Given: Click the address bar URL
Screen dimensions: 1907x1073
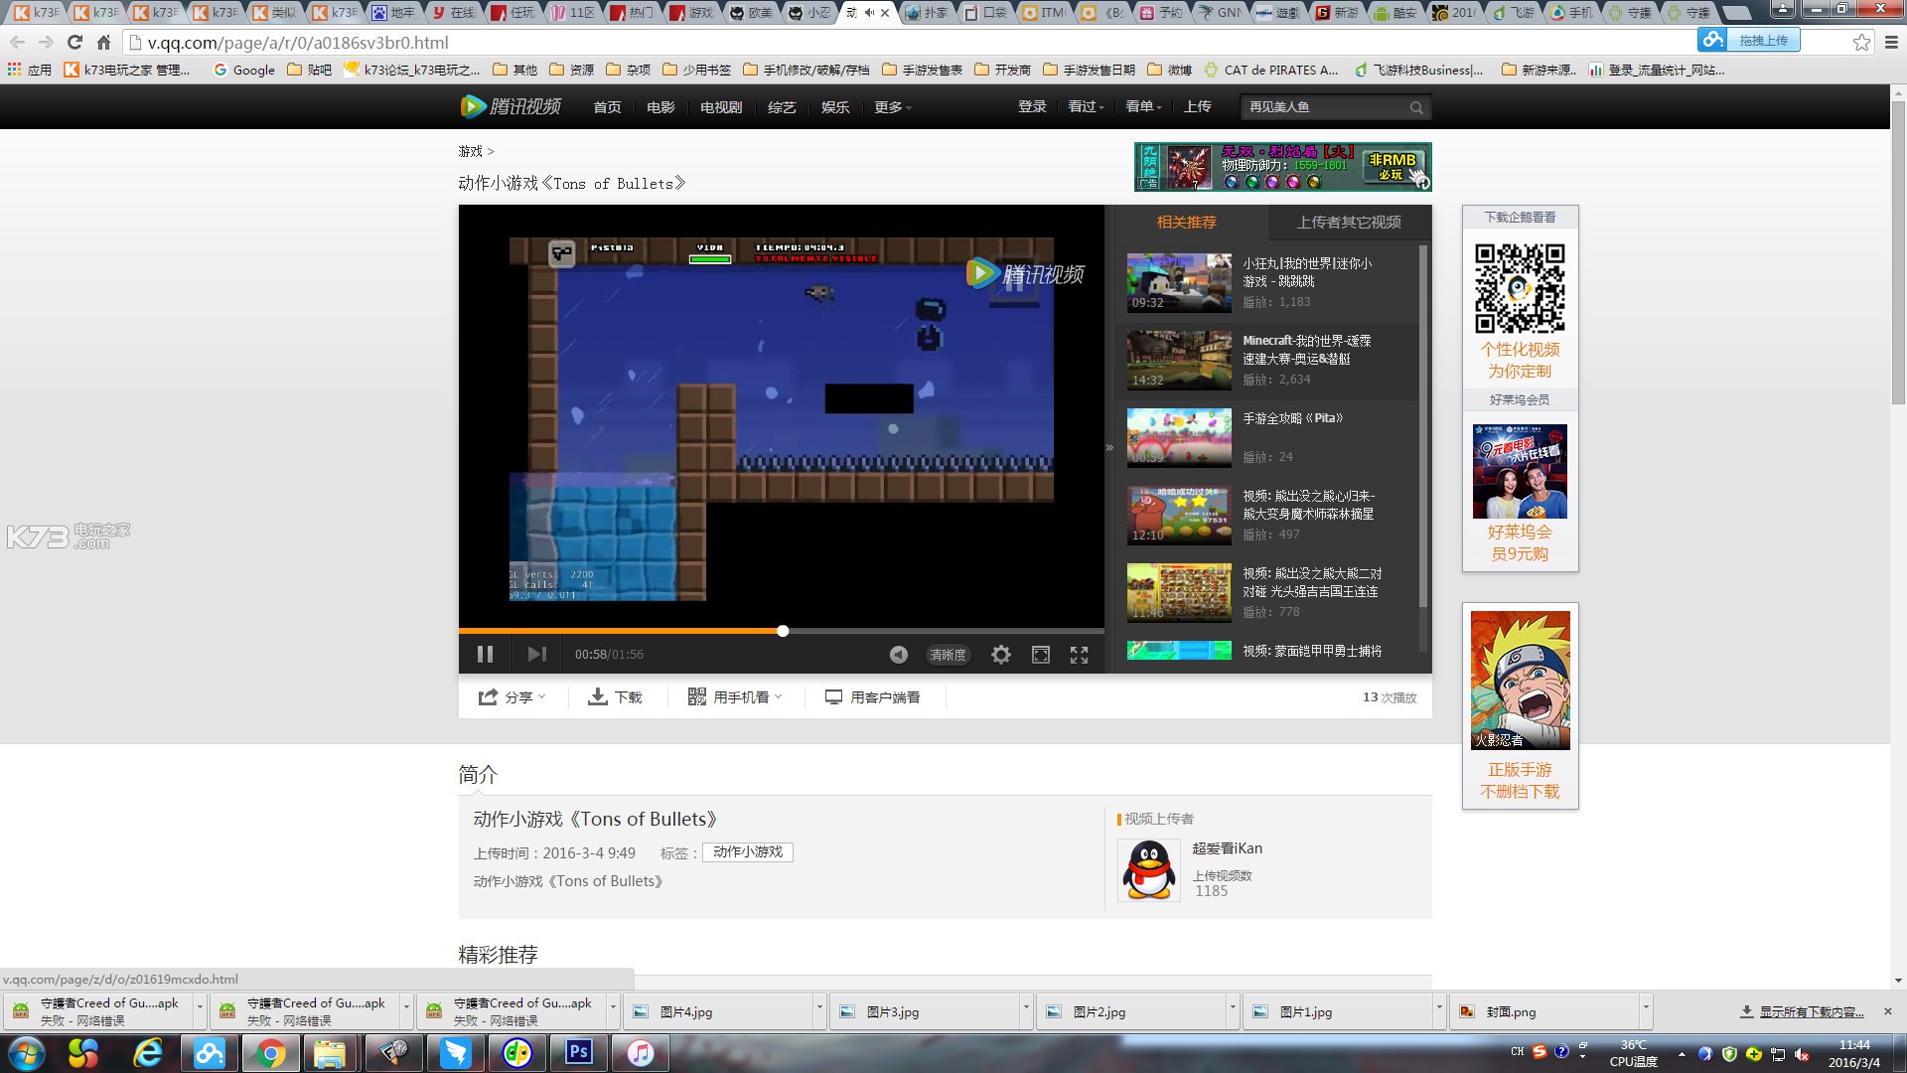Looking at the screenshot, I should tap(298, 43).
